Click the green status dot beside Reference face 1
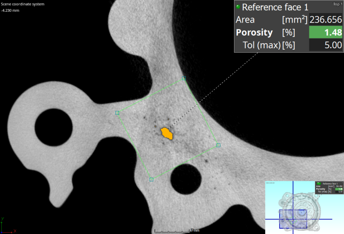Screen dimensions: 344x234 pyautogui.click(x=238, y=7)
